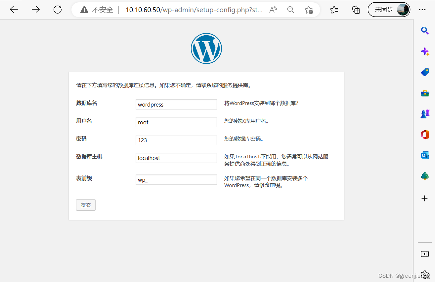
Task: Click the 密码 label
Action: tap(81, 139)
